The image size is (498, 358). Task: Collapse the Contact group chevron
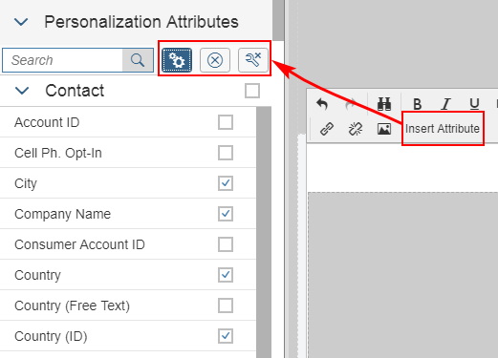click(x=22, y=91)
